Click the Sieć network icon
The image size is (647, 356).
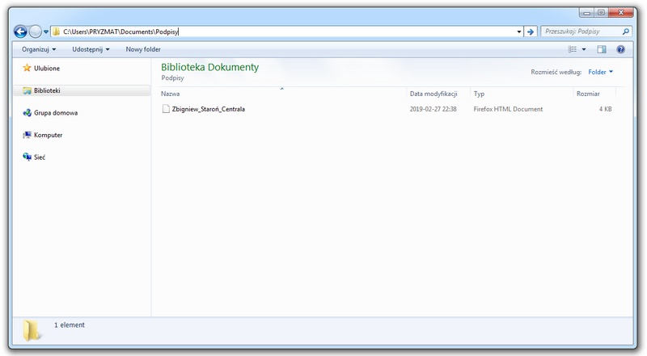pyautogui.click(x=27, y=157)
